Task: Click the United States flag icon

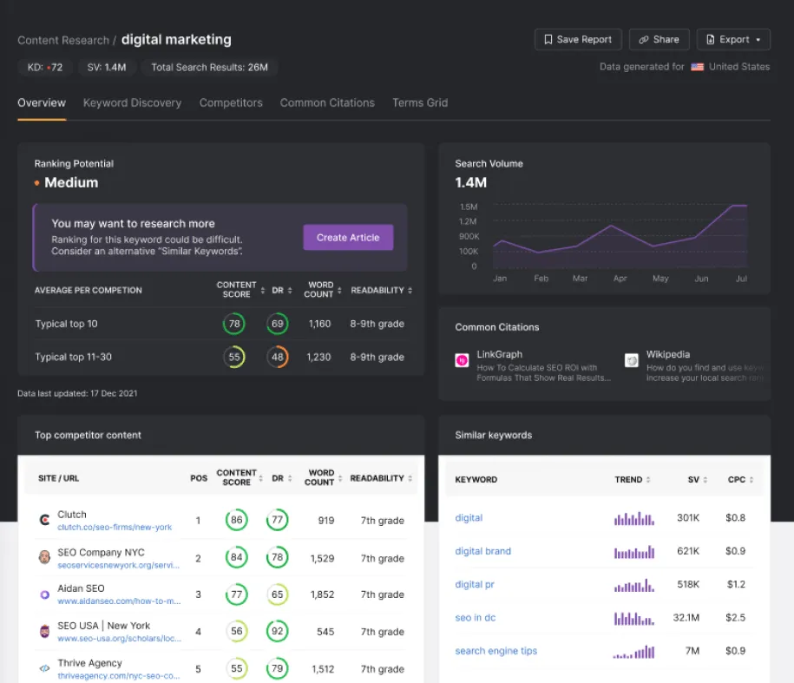Action: (698, 66)
